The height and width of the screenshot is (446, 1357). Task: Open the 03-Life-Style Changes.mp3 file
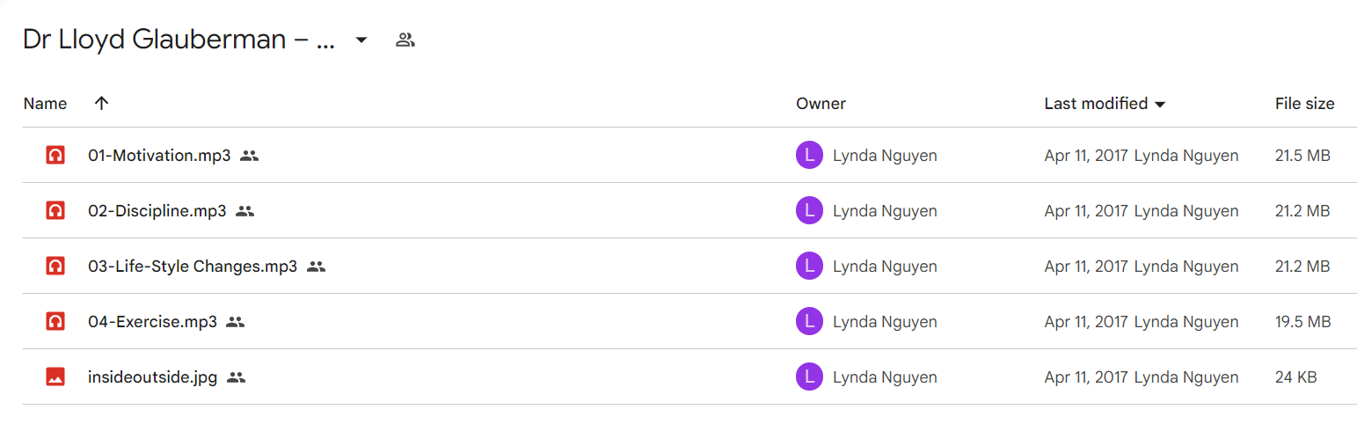(x=193, y=267)
